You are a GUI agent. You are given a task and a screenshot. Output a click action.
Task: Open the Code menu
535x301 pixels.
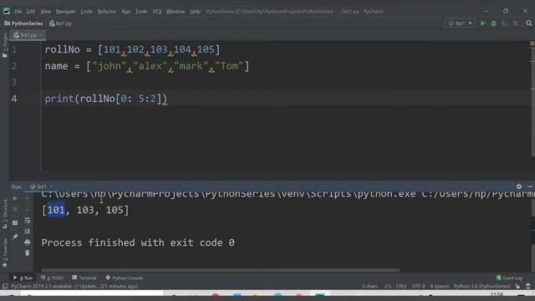click(x=86, y=11)
